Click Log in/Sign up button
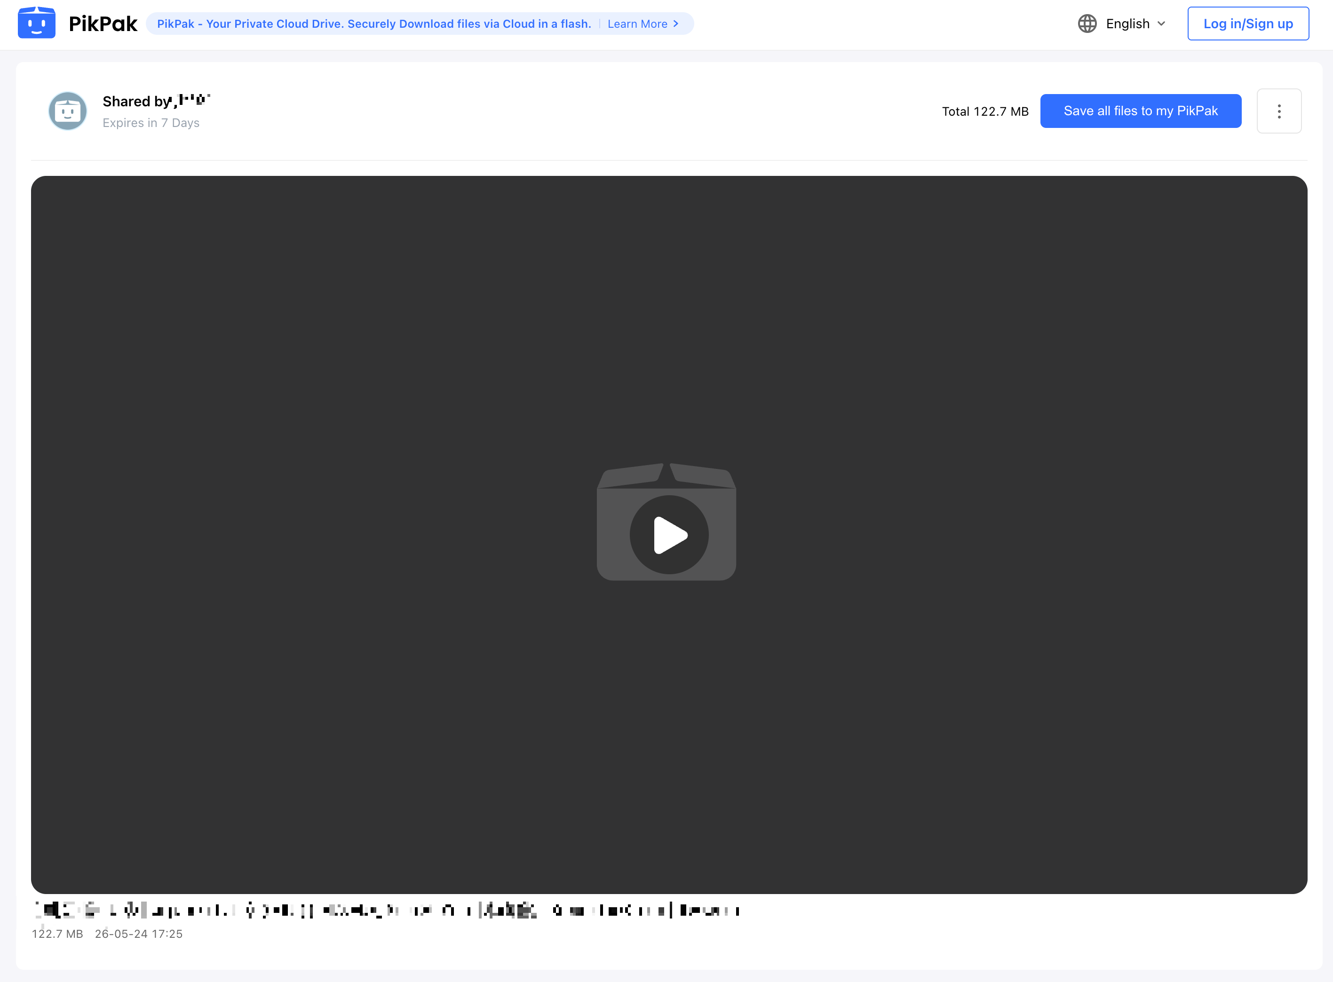The image size is (1333, 982). [1248, 24]
